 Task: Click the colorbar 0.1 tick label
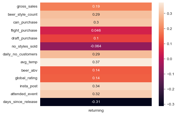(x=169, y=44)
